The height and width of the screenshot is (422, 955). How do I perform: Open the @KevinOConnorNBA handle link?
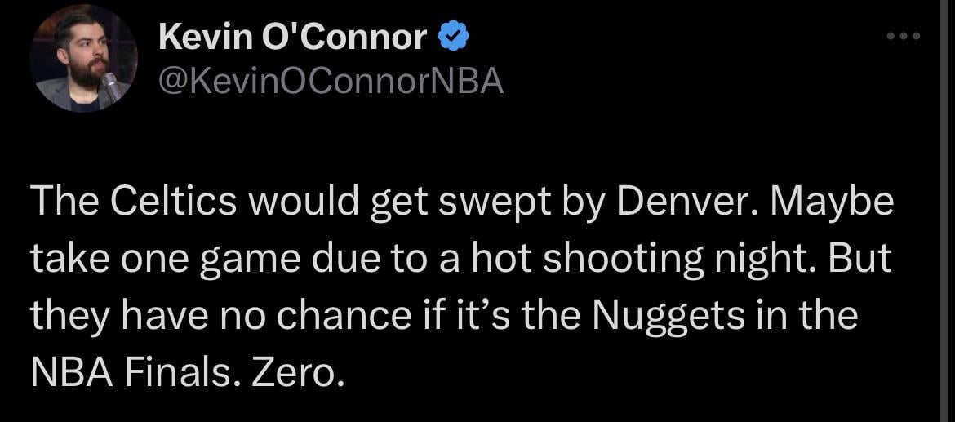(330, 81)
